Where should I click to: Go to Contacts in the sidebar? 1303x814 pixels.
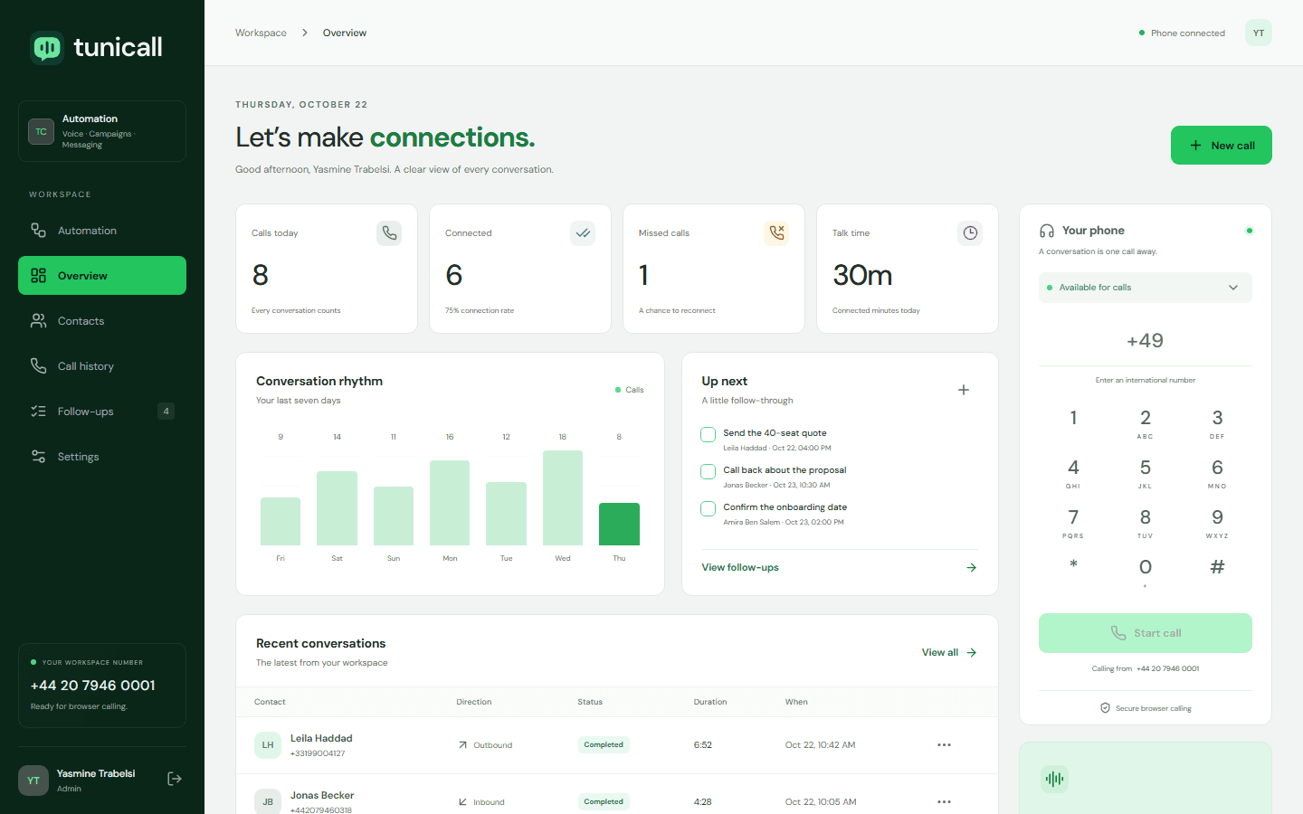tap(102, 321)
